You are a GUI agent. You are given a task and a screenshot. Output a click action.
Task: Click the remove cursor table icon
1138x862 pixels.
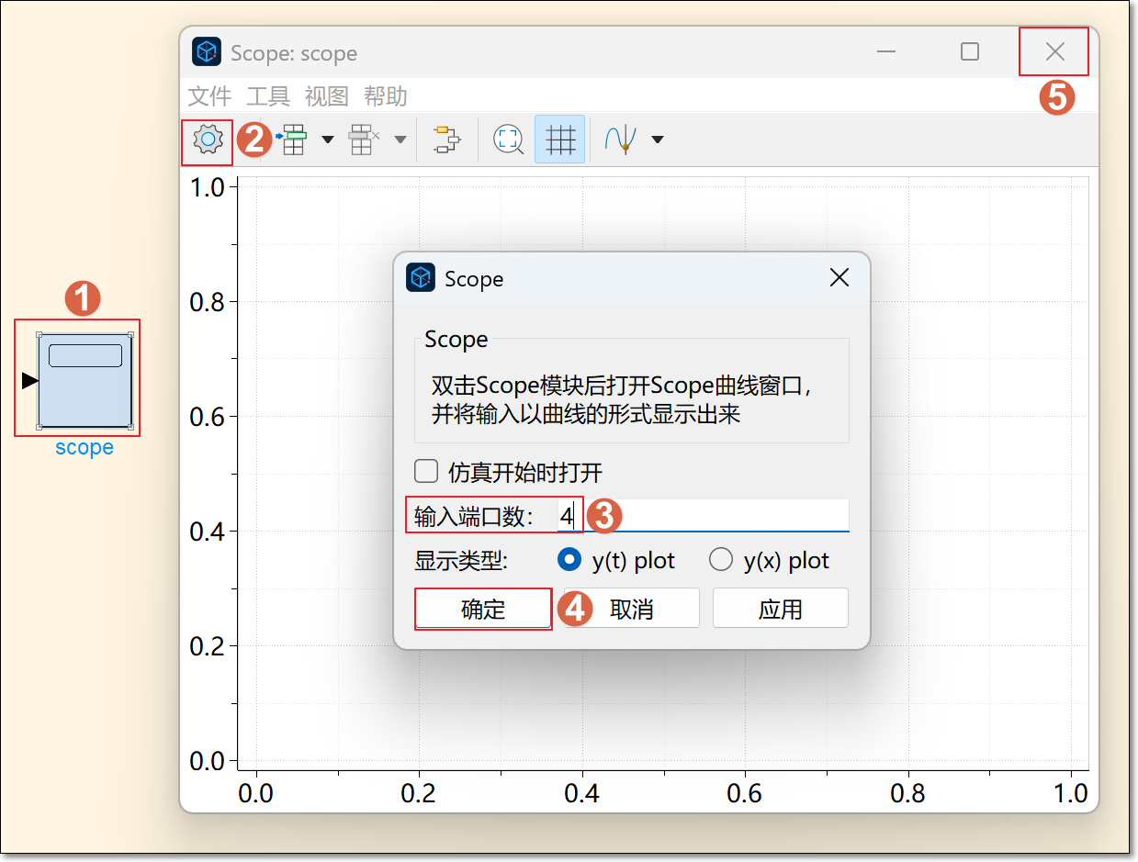coord(364,140)
